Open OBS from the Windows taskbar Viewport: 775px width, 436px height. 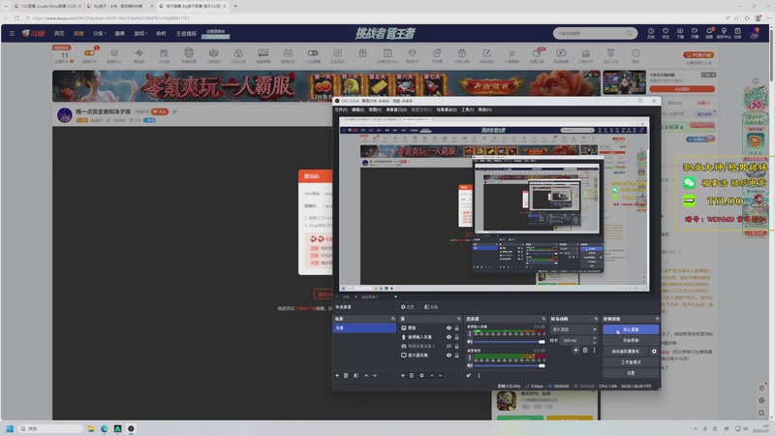click(x=131, y=428)
